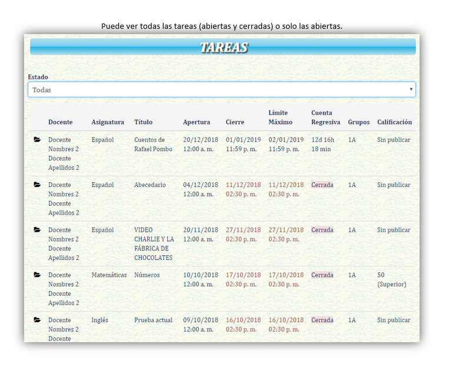Image resolution: width=449 pixels, height=371 pixels.
Task: Click opening date 20/12/2018
Action: 201,140
